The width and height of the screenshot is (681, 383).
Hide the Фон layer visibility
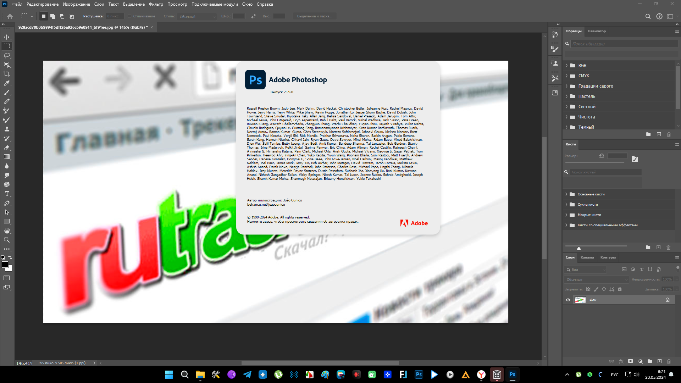568,300
